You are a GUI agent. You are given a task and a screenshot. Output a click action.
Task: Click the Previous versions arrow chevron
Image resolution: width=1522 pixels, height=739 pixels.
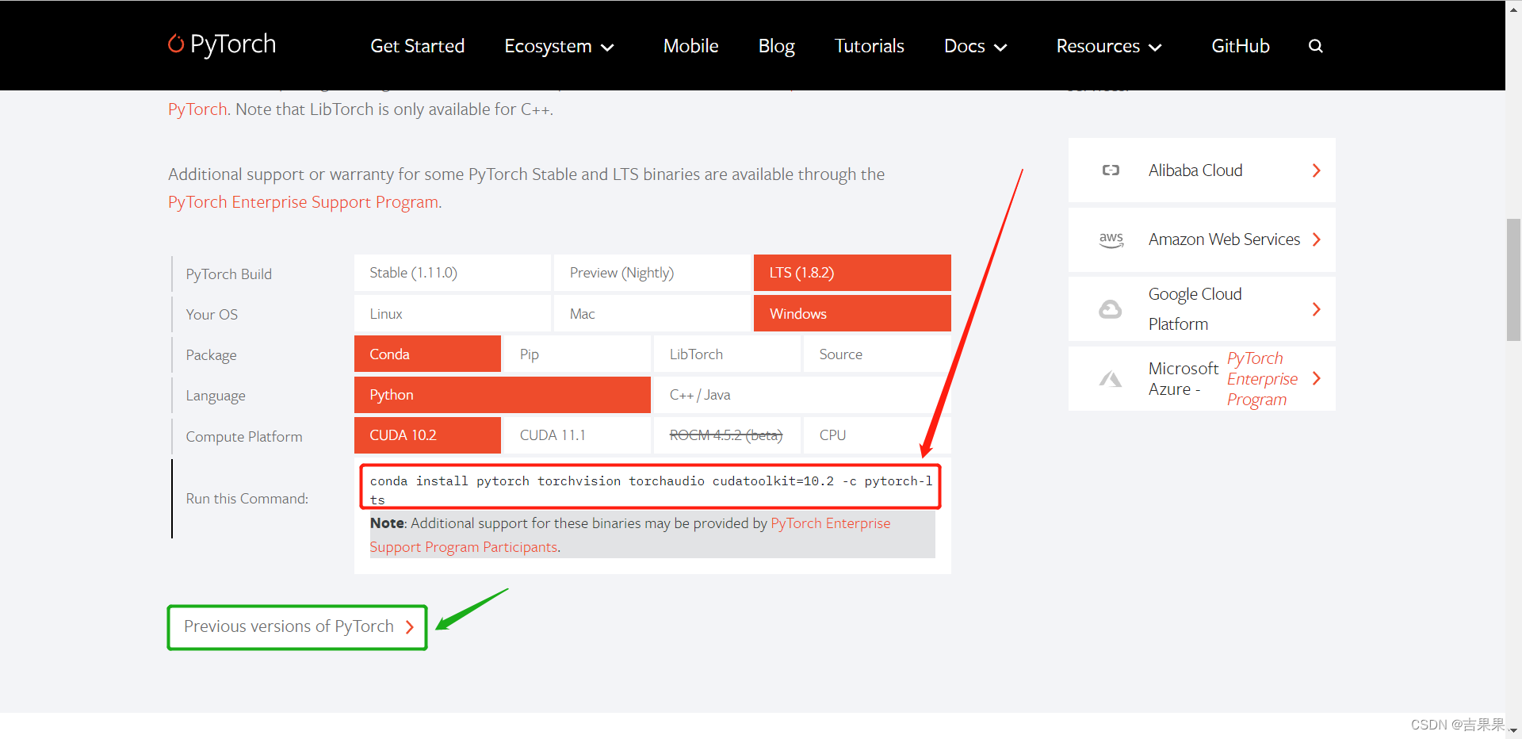(x=410, y=627)
